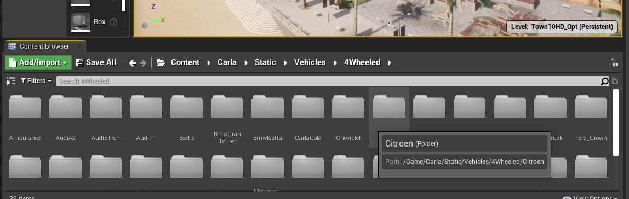
Task: Expand arrow after 4Wheeled breadcrumb
Action: (x=390, y=63)
